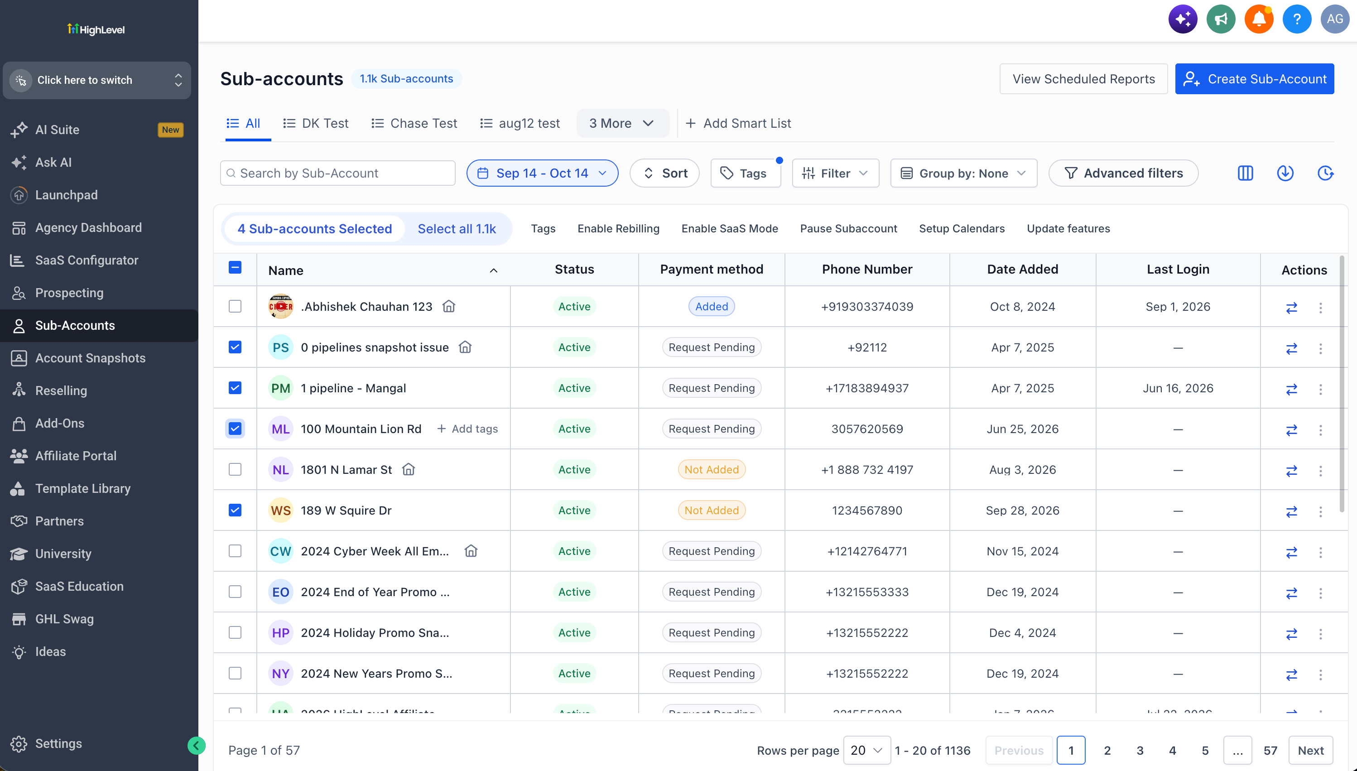Image resolution: width=1357 pixels, height=771 pixels.
Task: Open the manage columns icon
Action: point(1245,173)
